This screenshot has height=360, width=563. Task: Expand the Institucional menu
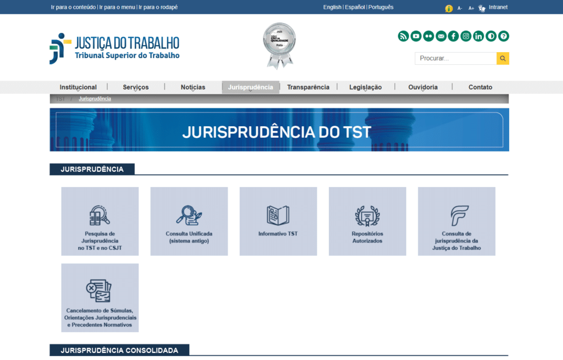[x=78, y=87]
